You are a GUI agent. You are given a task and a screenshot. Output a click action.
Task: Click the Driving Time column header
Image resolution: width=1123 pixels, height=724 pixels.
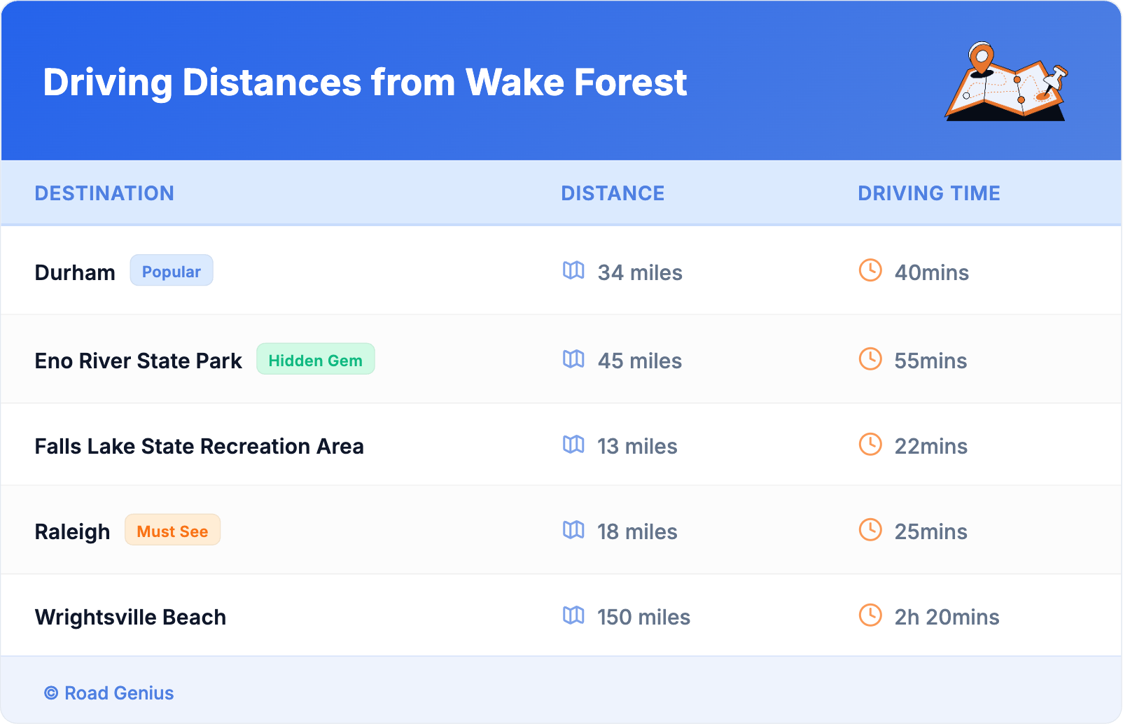click(x=928, y=193)
